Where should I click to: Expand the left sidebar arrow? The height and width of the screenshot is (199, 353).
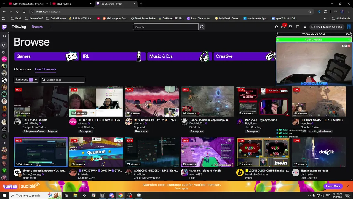(x=4, y=36)
